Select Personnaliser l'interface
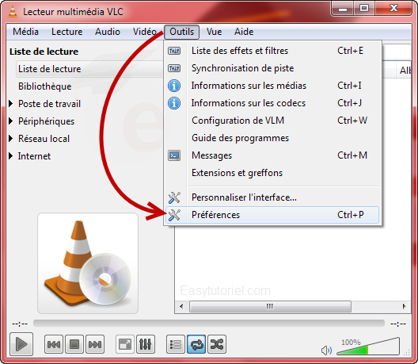Image resolution: width=418 pixels, height=364 pixels. (x=272, y=197)
